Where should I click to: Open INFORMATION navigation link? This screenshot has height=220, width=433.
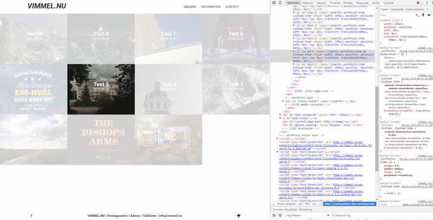(x=211, y=7)
